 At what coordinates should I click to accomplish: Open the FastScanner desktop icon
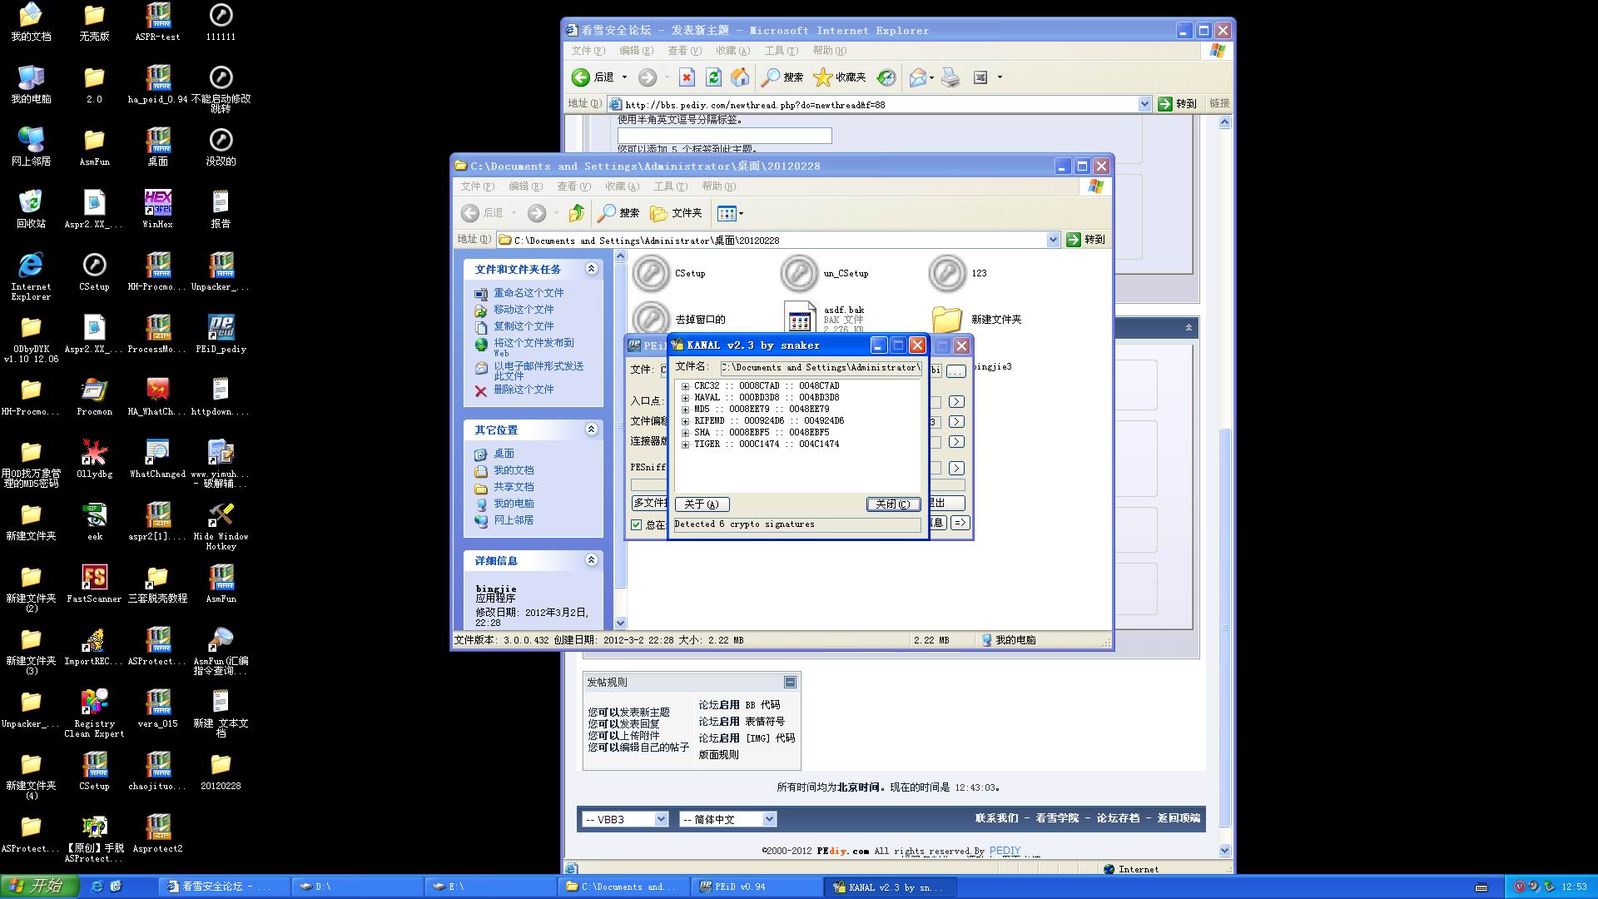(94, 583)
